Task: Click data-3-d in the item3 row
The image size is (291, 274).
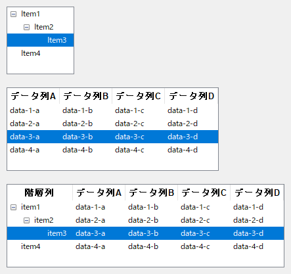Action: [248, 233]
